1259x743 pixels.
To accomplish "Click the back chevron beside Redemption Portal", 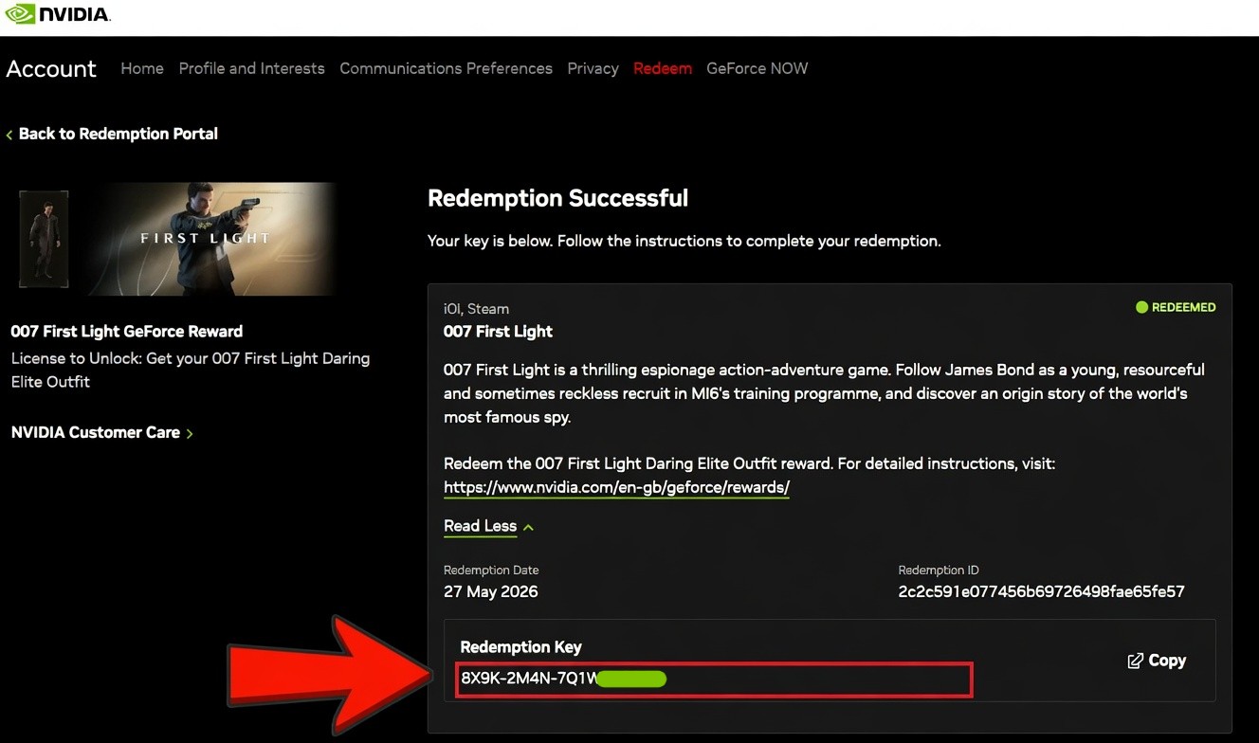I will pyautogui.click(x=9, y=135).
